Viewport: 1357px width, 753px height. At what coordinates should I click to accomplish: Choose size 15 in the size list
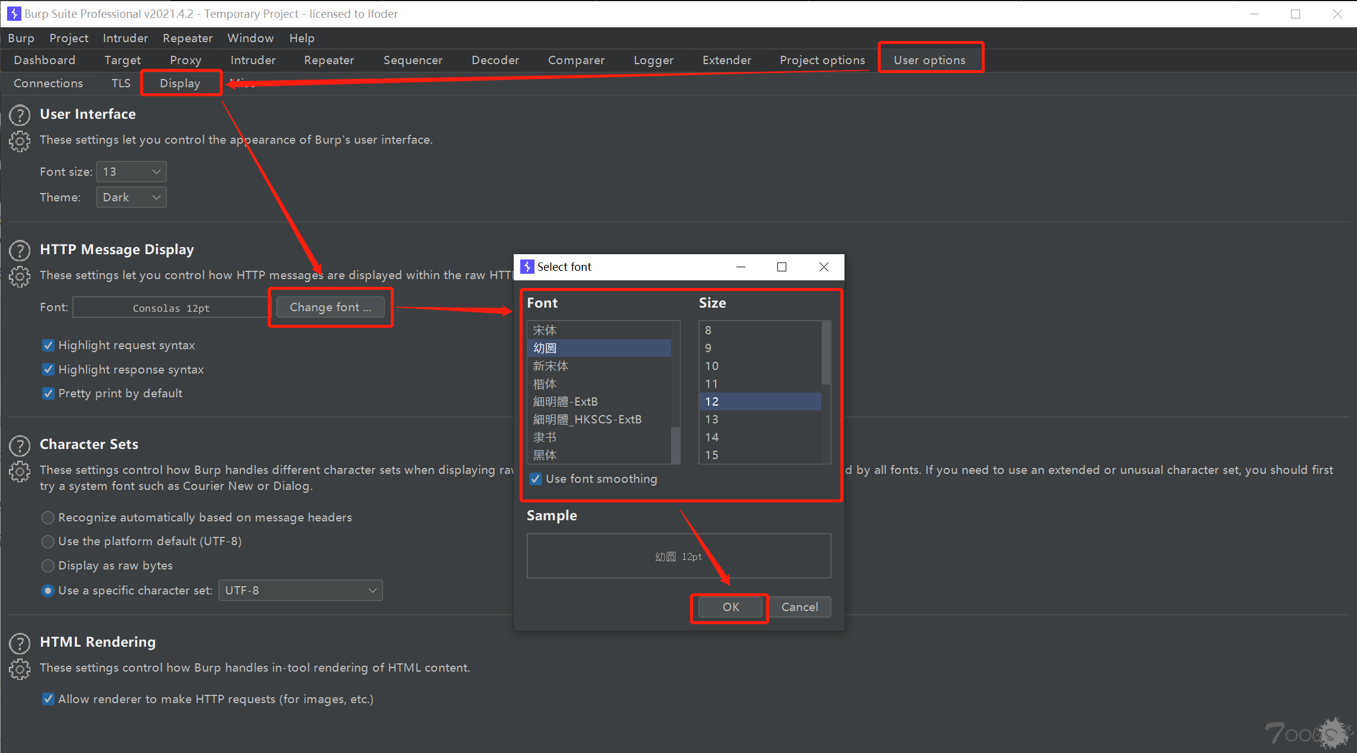[x=760, y=455]
